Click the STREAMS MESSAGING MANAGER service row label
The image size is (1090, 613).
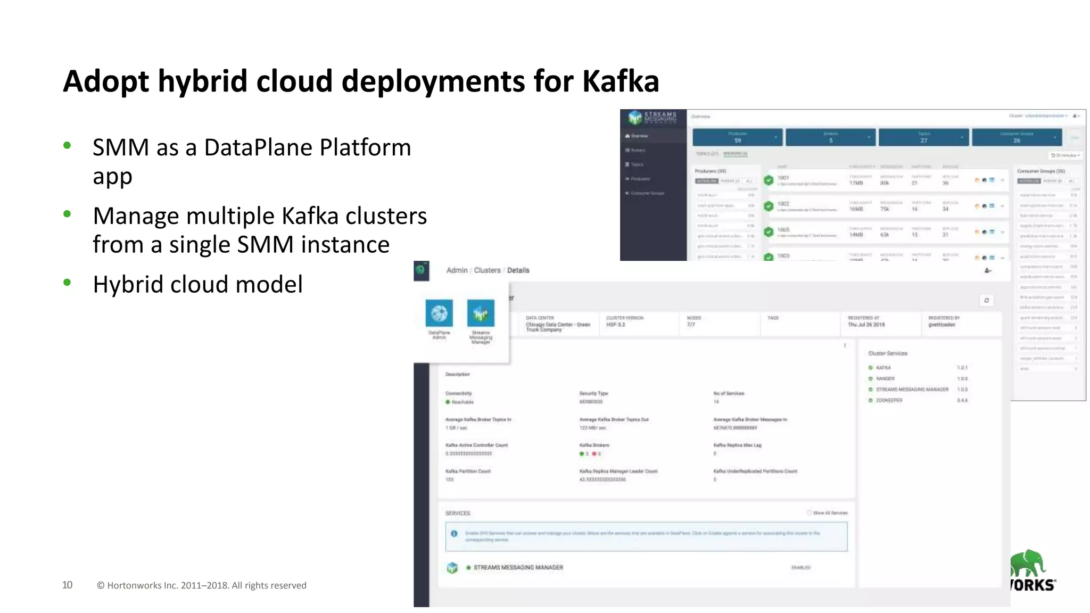pyautogui.click(x=518, y=568)
